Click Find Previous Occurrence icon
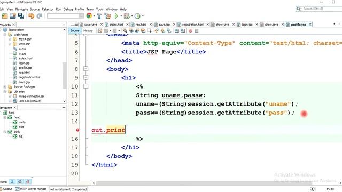 point(131,31)
